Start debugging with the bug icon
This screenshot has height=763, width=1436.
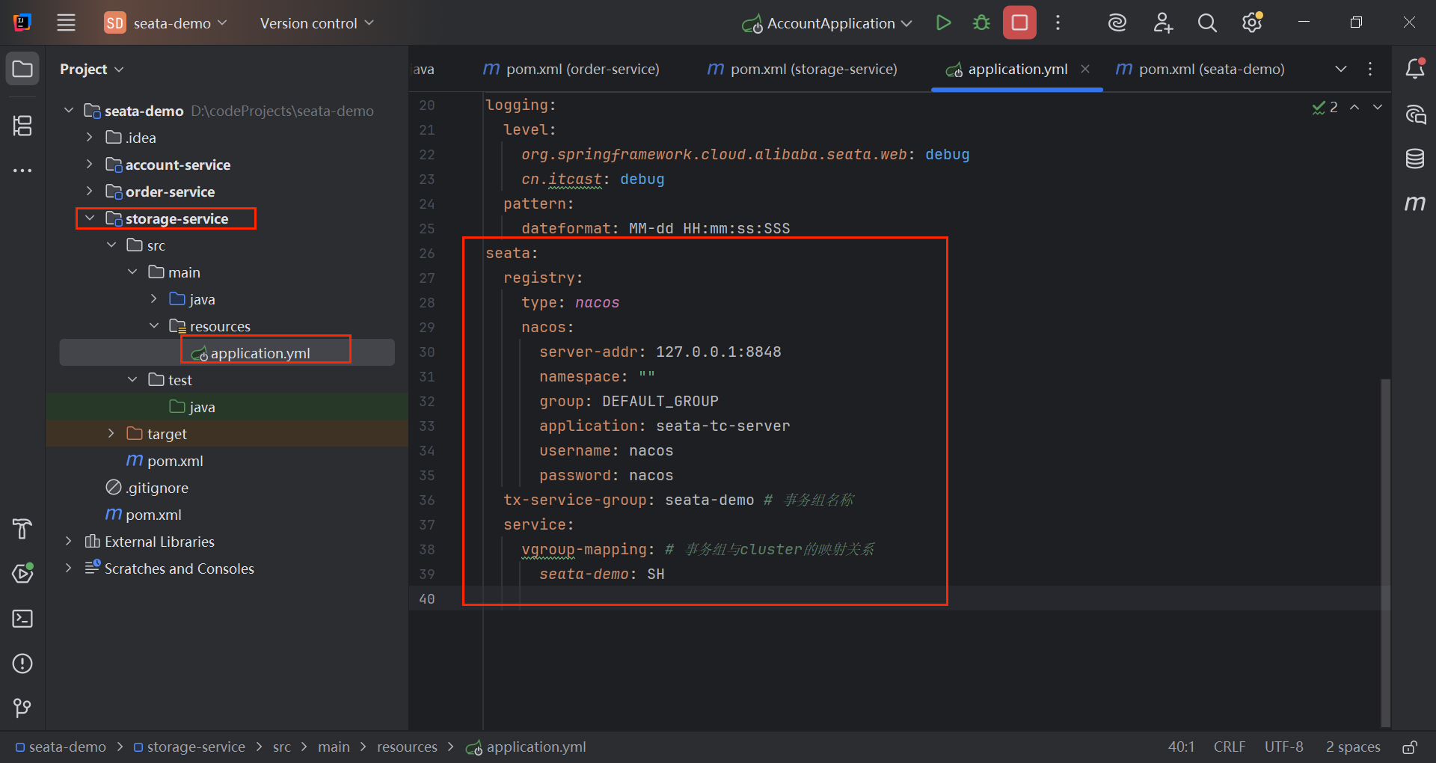[x=981, y=22]
